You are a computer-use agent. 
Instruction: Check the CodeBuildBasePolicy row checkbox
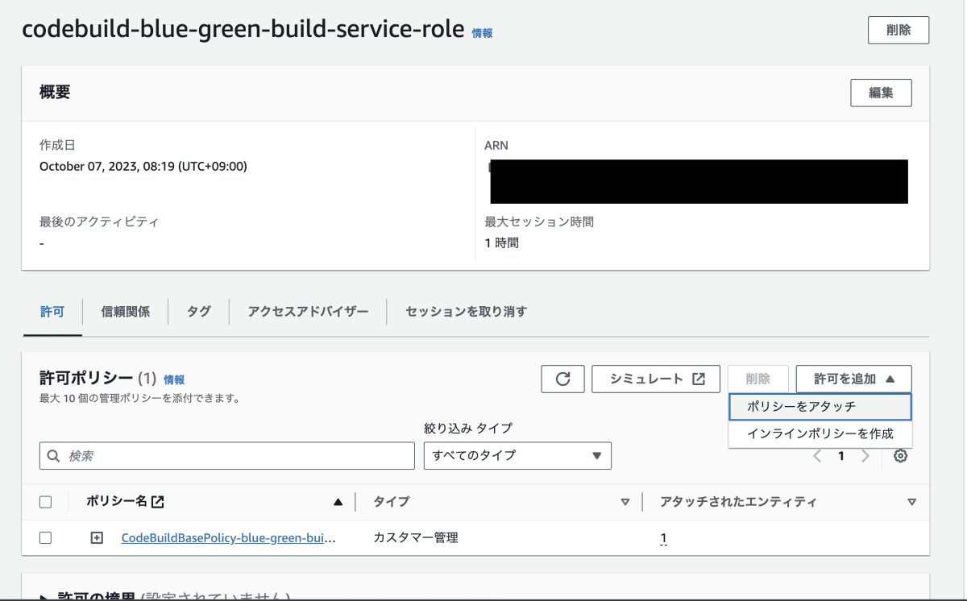(x=45, y=538)
